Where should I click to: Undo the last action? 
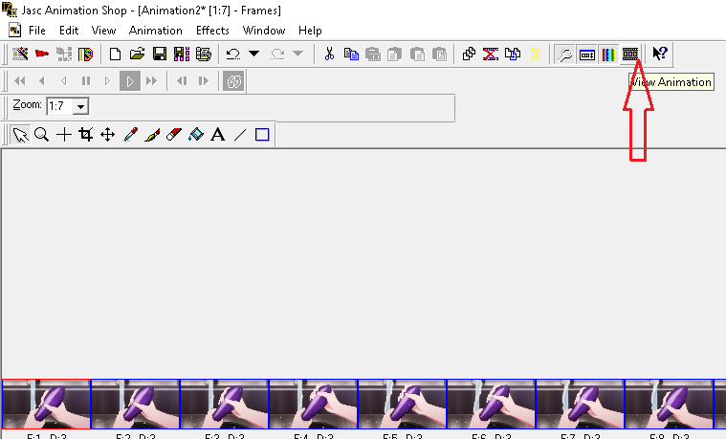point(232,55)
